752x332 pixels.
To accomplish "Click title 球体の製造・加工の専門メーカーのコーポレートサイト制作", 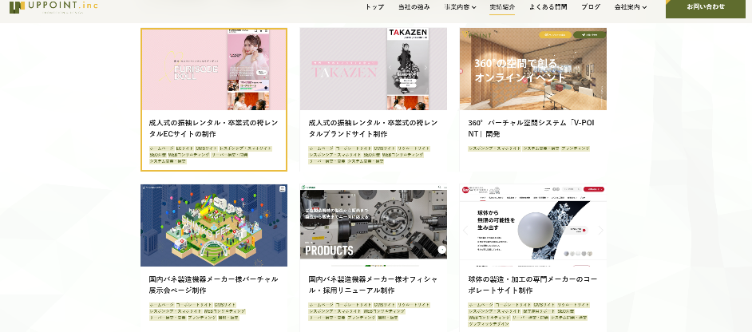I will pos(532,285).
